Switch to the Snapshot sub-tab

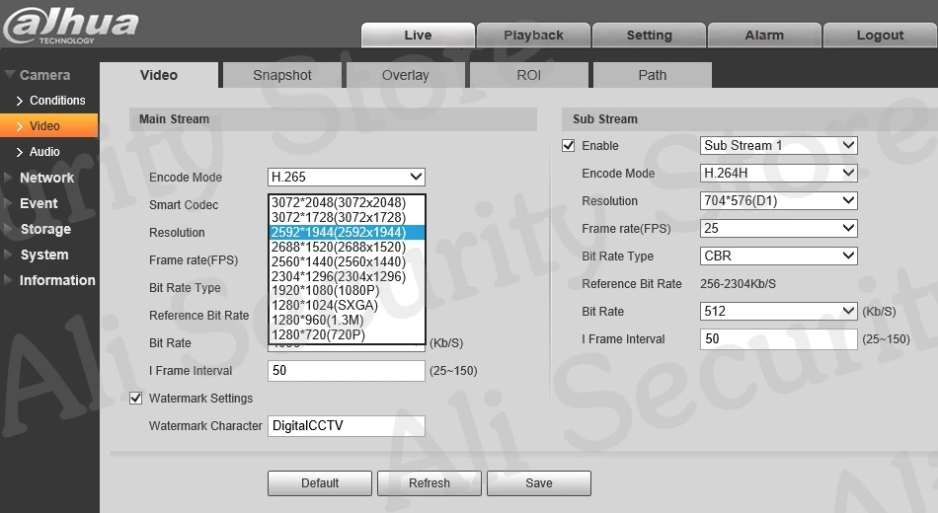coord(281,75)
